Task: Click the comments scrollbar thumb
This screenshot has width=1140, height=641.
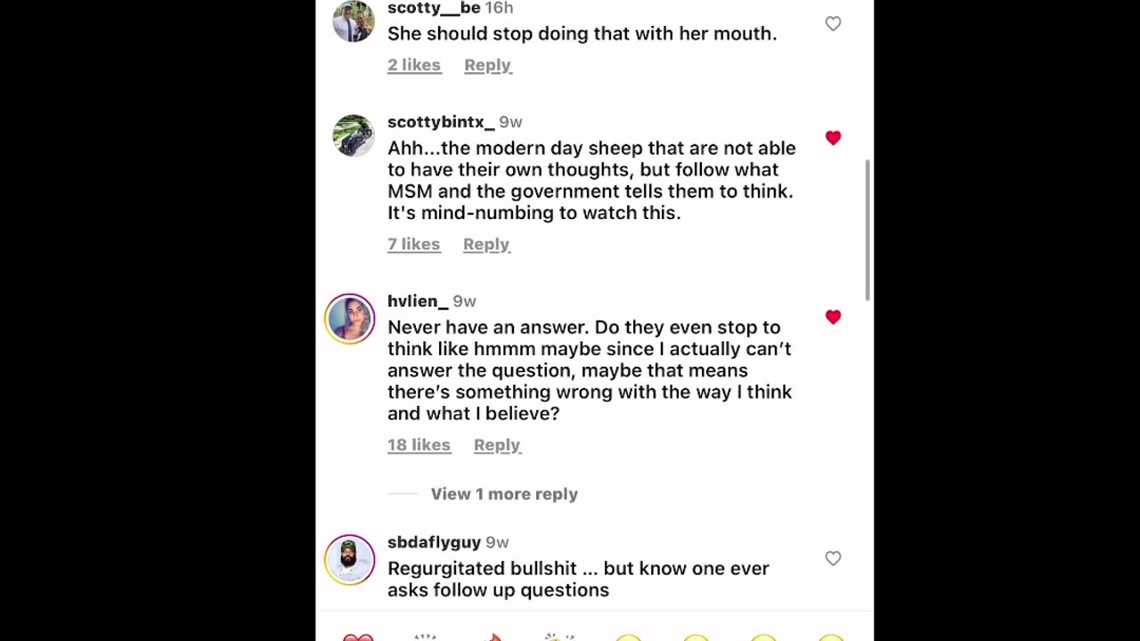Action: pos(868,230)
